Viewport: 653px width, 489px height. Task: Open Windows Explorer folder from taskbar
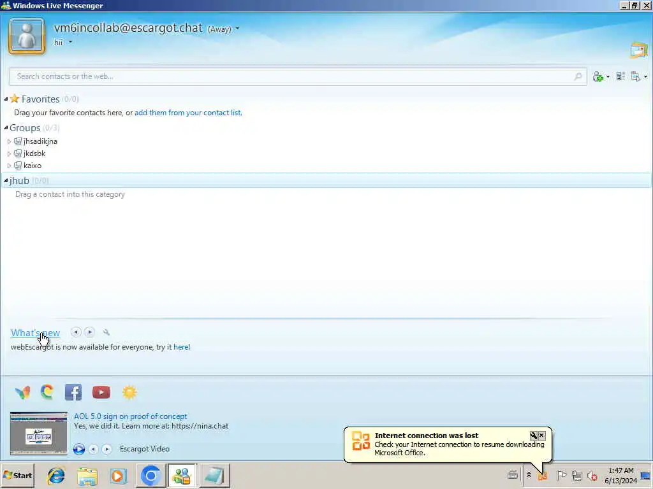(x=87, y=476)
